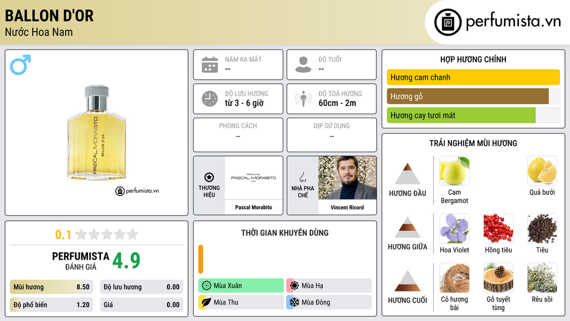Click the Cỏ hương bài note image
The height and width of the screenshot is (321, 570).
pos(454,278)
